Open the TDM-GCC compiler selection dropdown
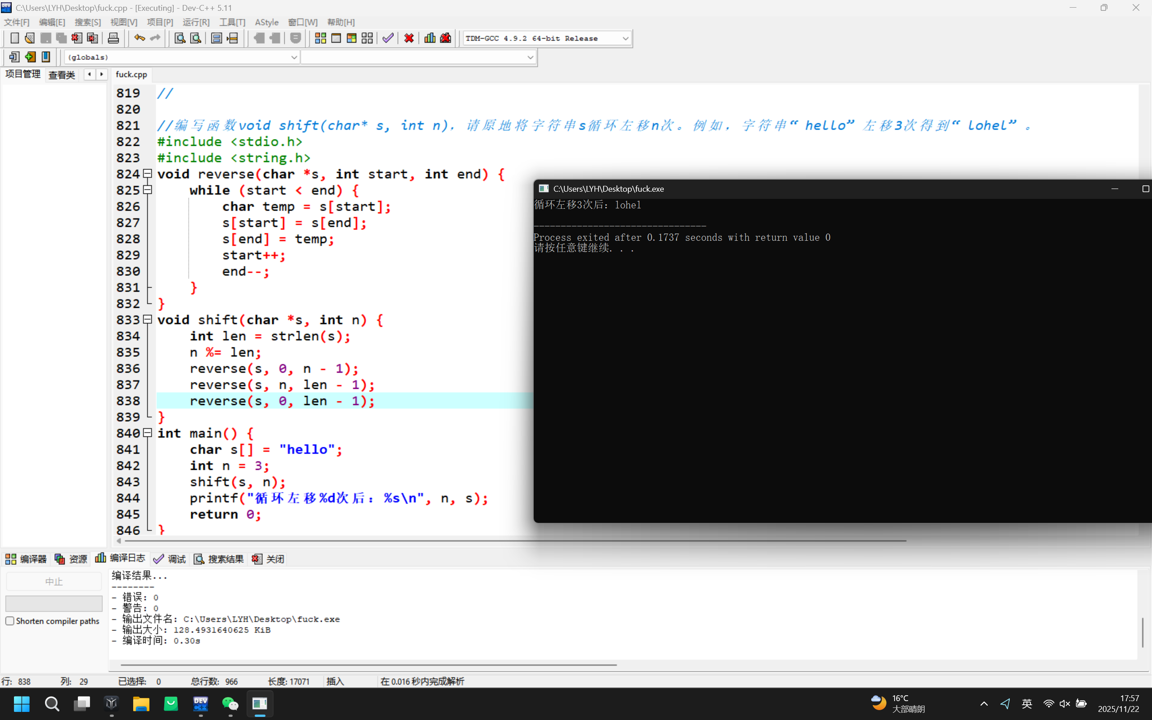Viewport: 1152px width, 720px height. [x=625, y=38]
